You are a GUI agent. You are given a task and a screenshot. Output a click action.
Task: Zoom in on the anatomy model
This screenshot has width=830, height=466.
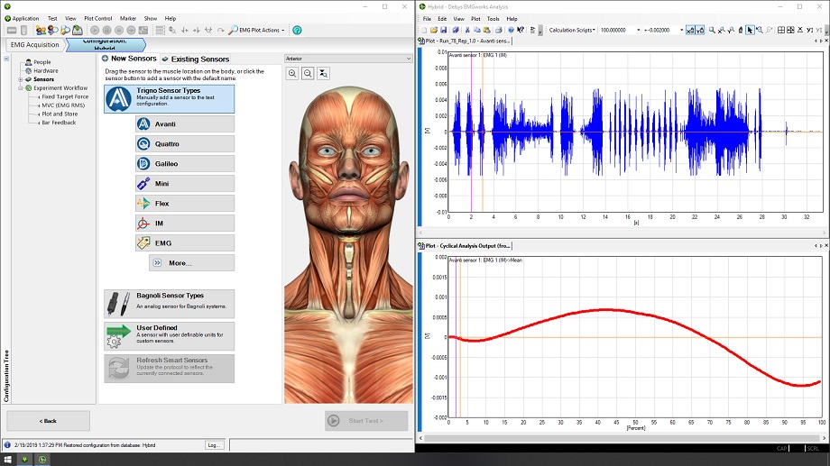click(292, 73)
